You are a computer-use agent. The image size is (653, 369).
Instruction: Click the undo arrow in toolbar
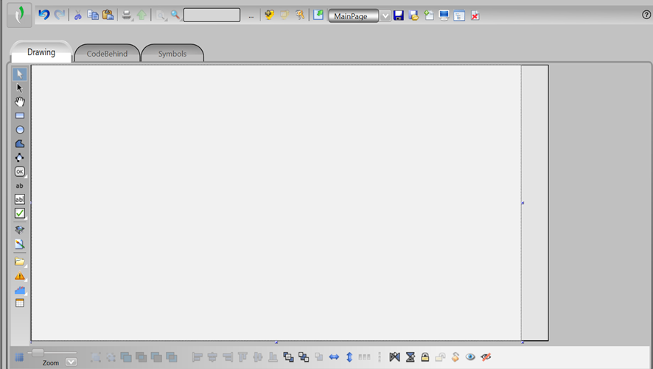point(43,15)
